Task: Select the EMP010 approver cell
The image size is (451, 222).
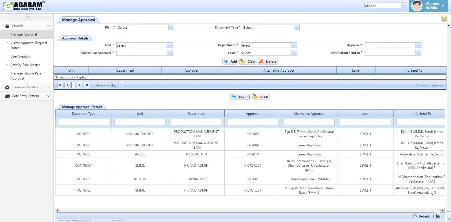Action: click(253, 154)
